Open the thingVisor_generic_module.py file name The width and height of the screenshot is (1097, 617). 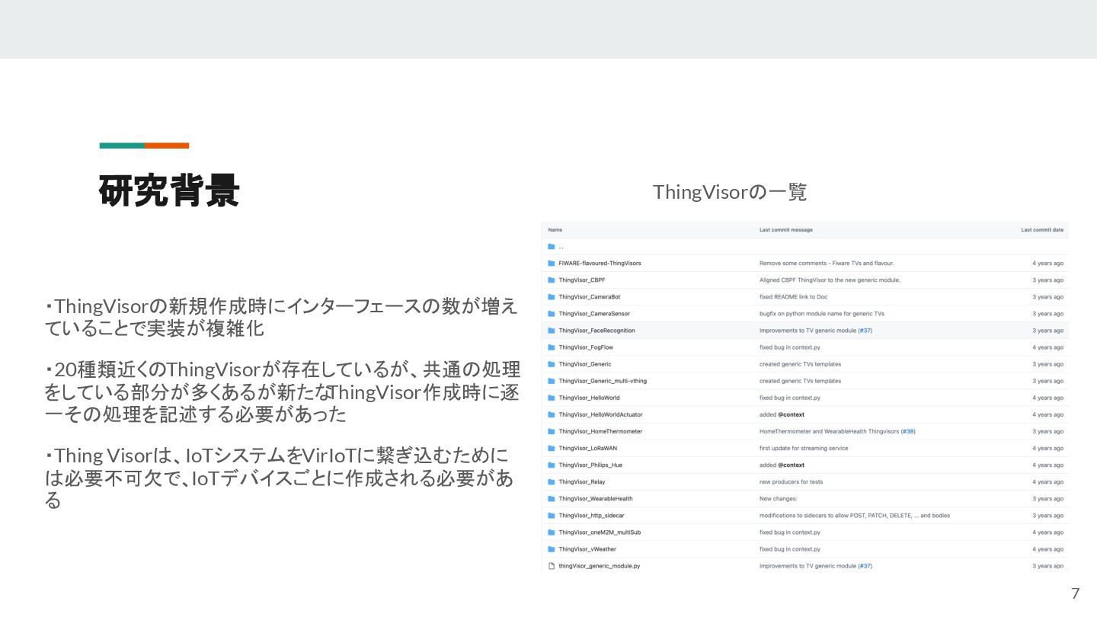pos(599,566)
